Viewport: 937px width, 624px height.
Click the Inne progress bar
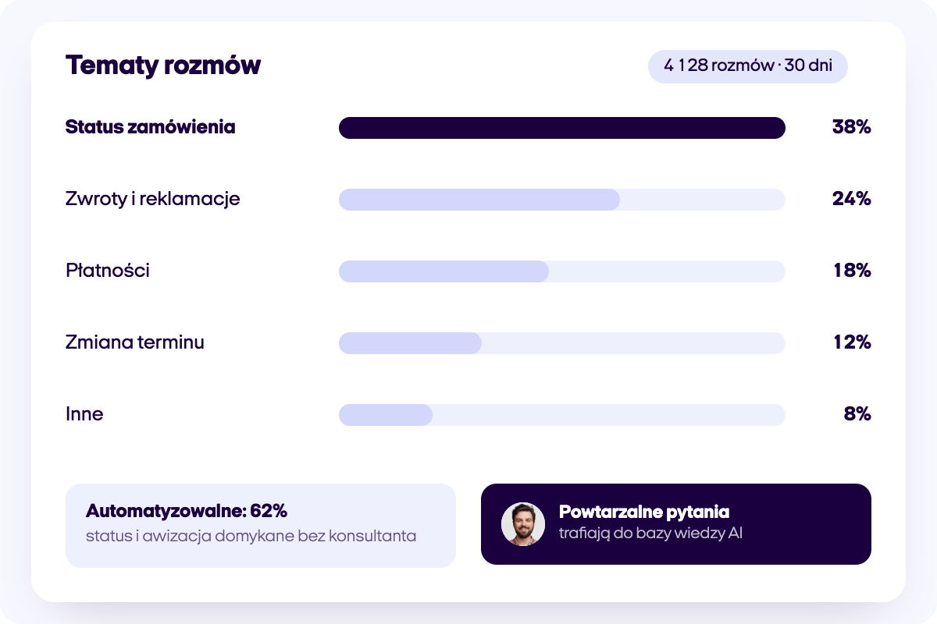pyautogui.click(x=562, y=415)
